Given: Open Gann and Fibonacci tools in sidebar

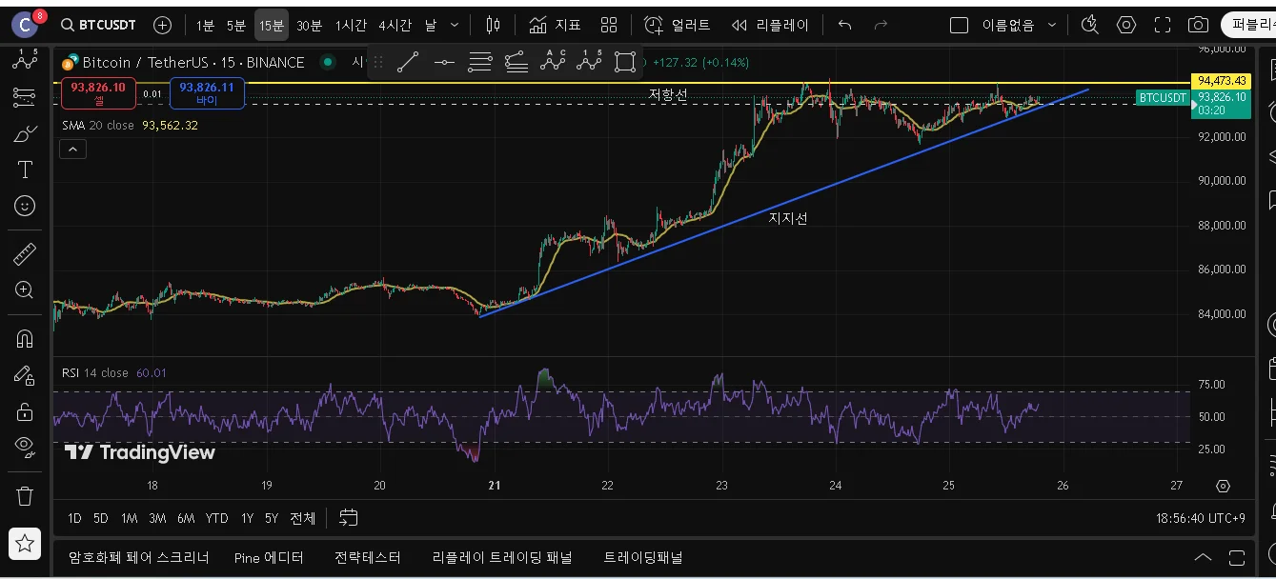Looking at the screenshot, I should tap(25, 96).
